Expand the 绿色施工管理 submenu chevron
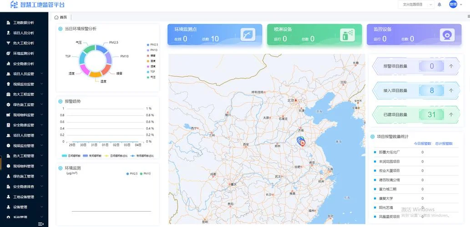 coord(42,176)
